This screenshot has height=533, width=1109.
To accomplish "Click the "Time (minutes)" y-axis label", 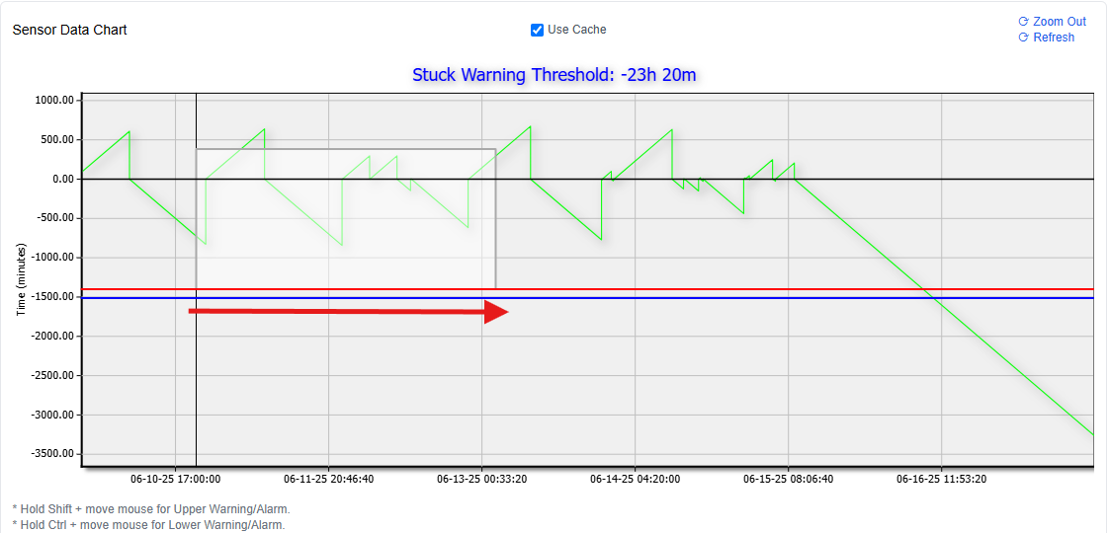I will coord(21,279).
